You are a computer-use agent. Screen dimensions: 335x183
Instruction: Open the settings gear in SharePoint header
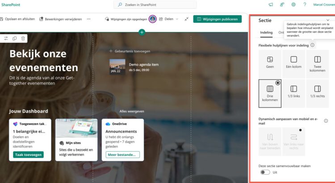click(293, 4)
